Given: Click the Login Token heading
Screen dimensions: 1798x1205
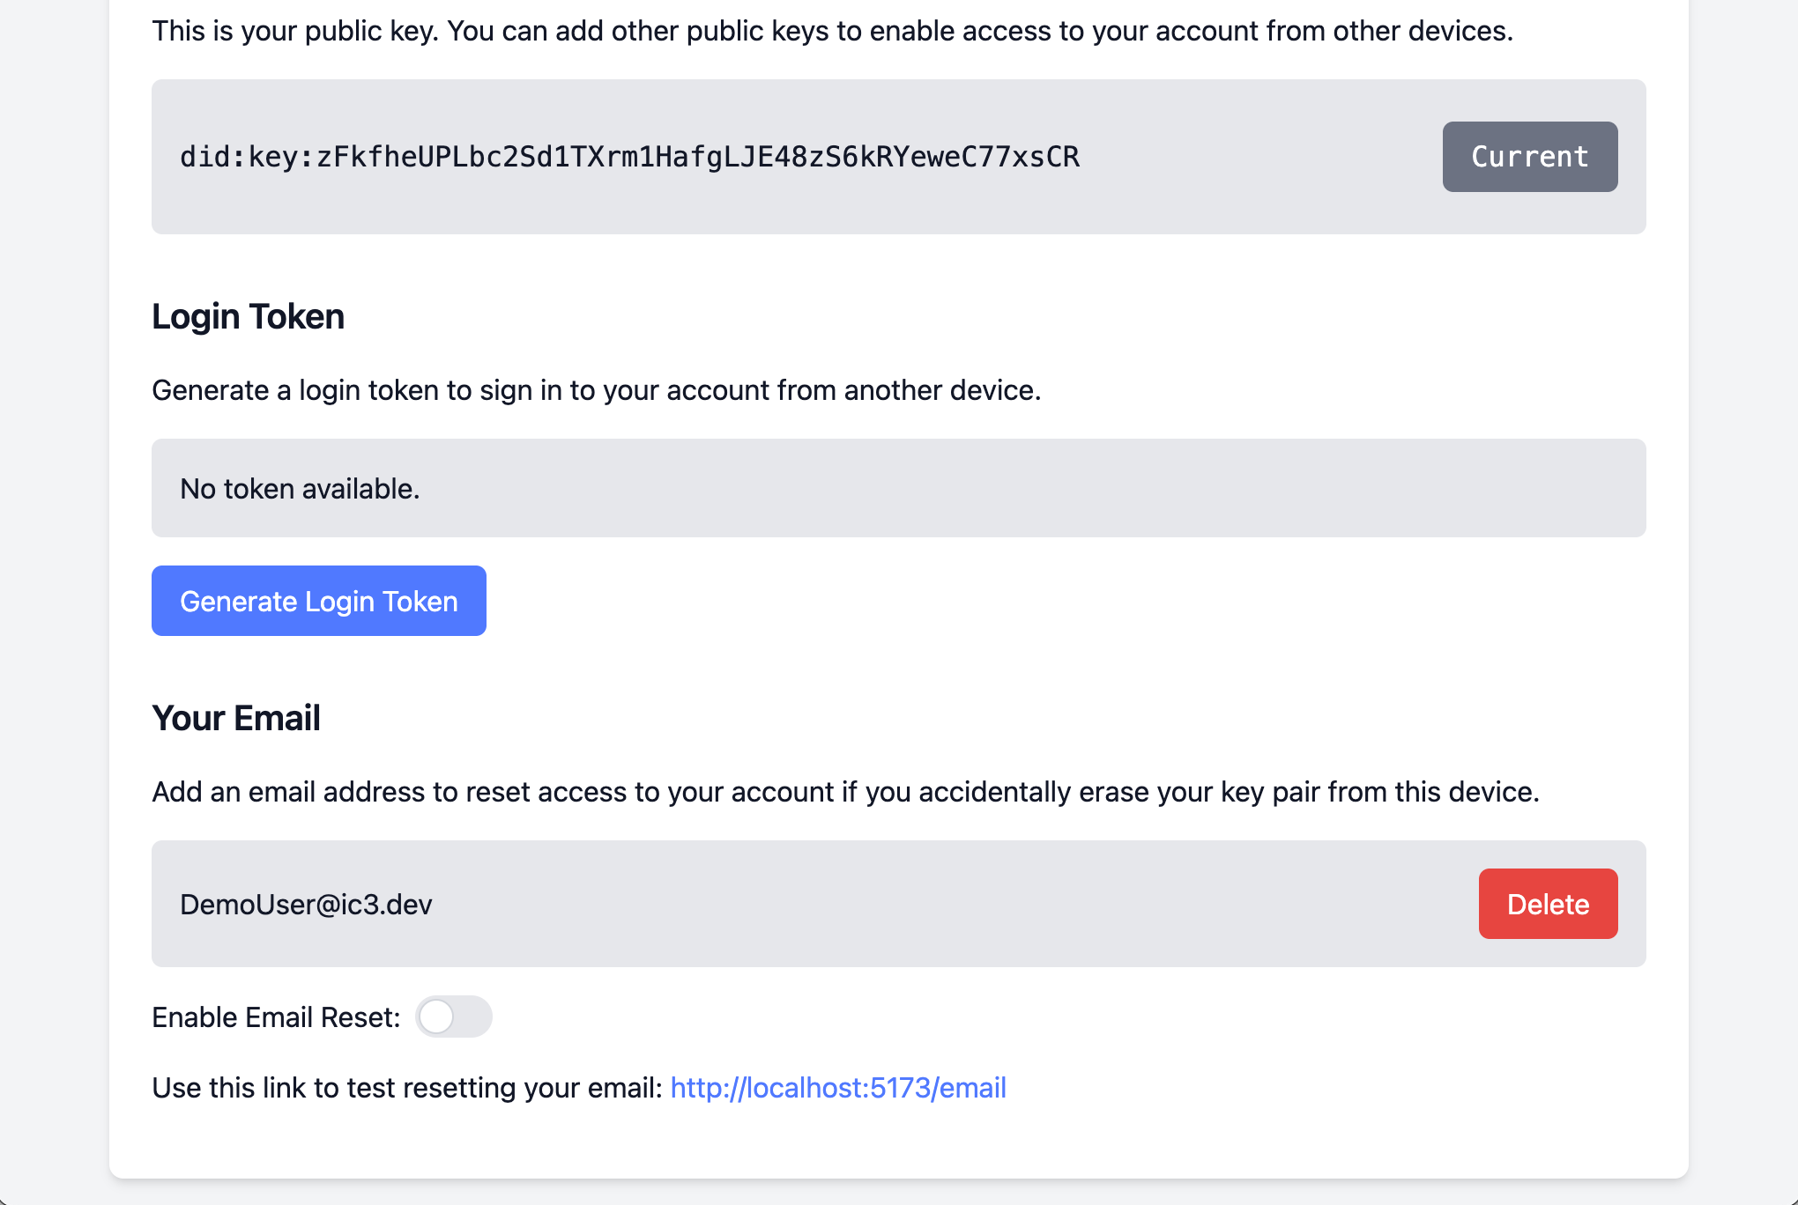Looking at the screenshot, I should [249, 316].
